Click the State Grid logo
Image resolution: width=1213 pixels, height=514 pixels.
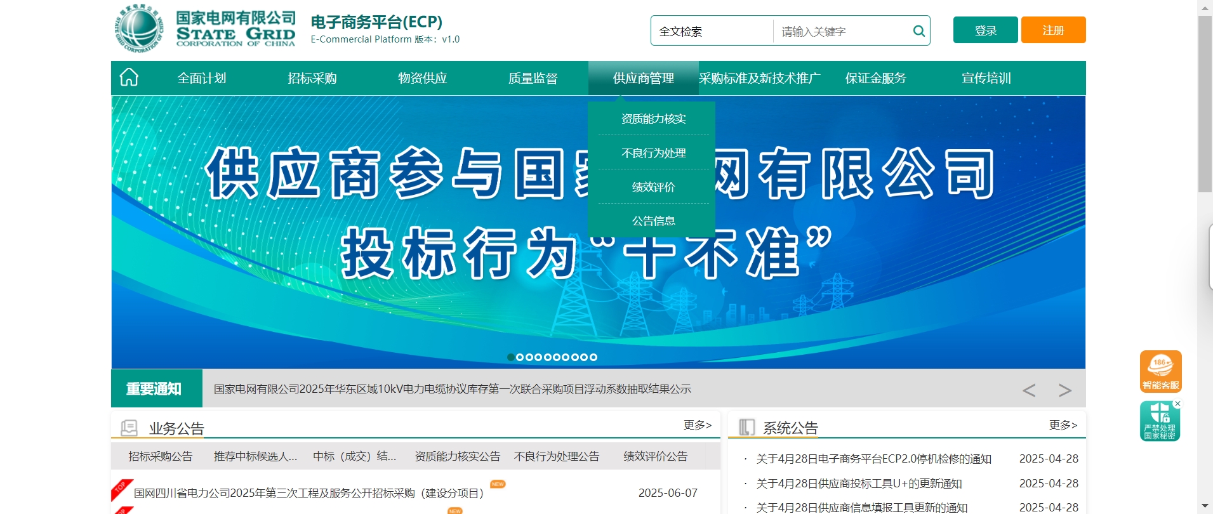(139, 29)
